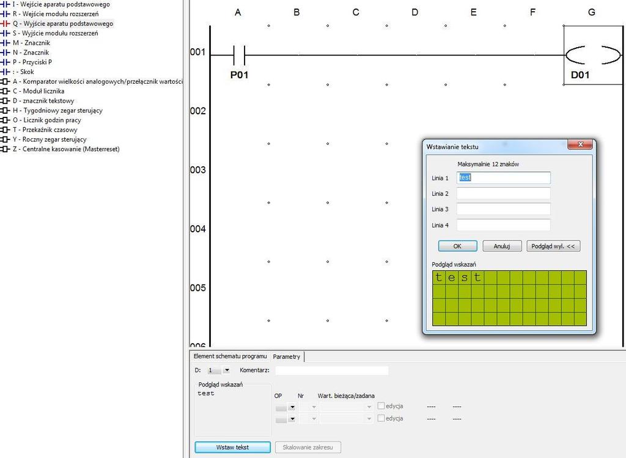Open the D number dropdown
The height and width of the screenshot is (458, 626).
click(x=227, y=370)
